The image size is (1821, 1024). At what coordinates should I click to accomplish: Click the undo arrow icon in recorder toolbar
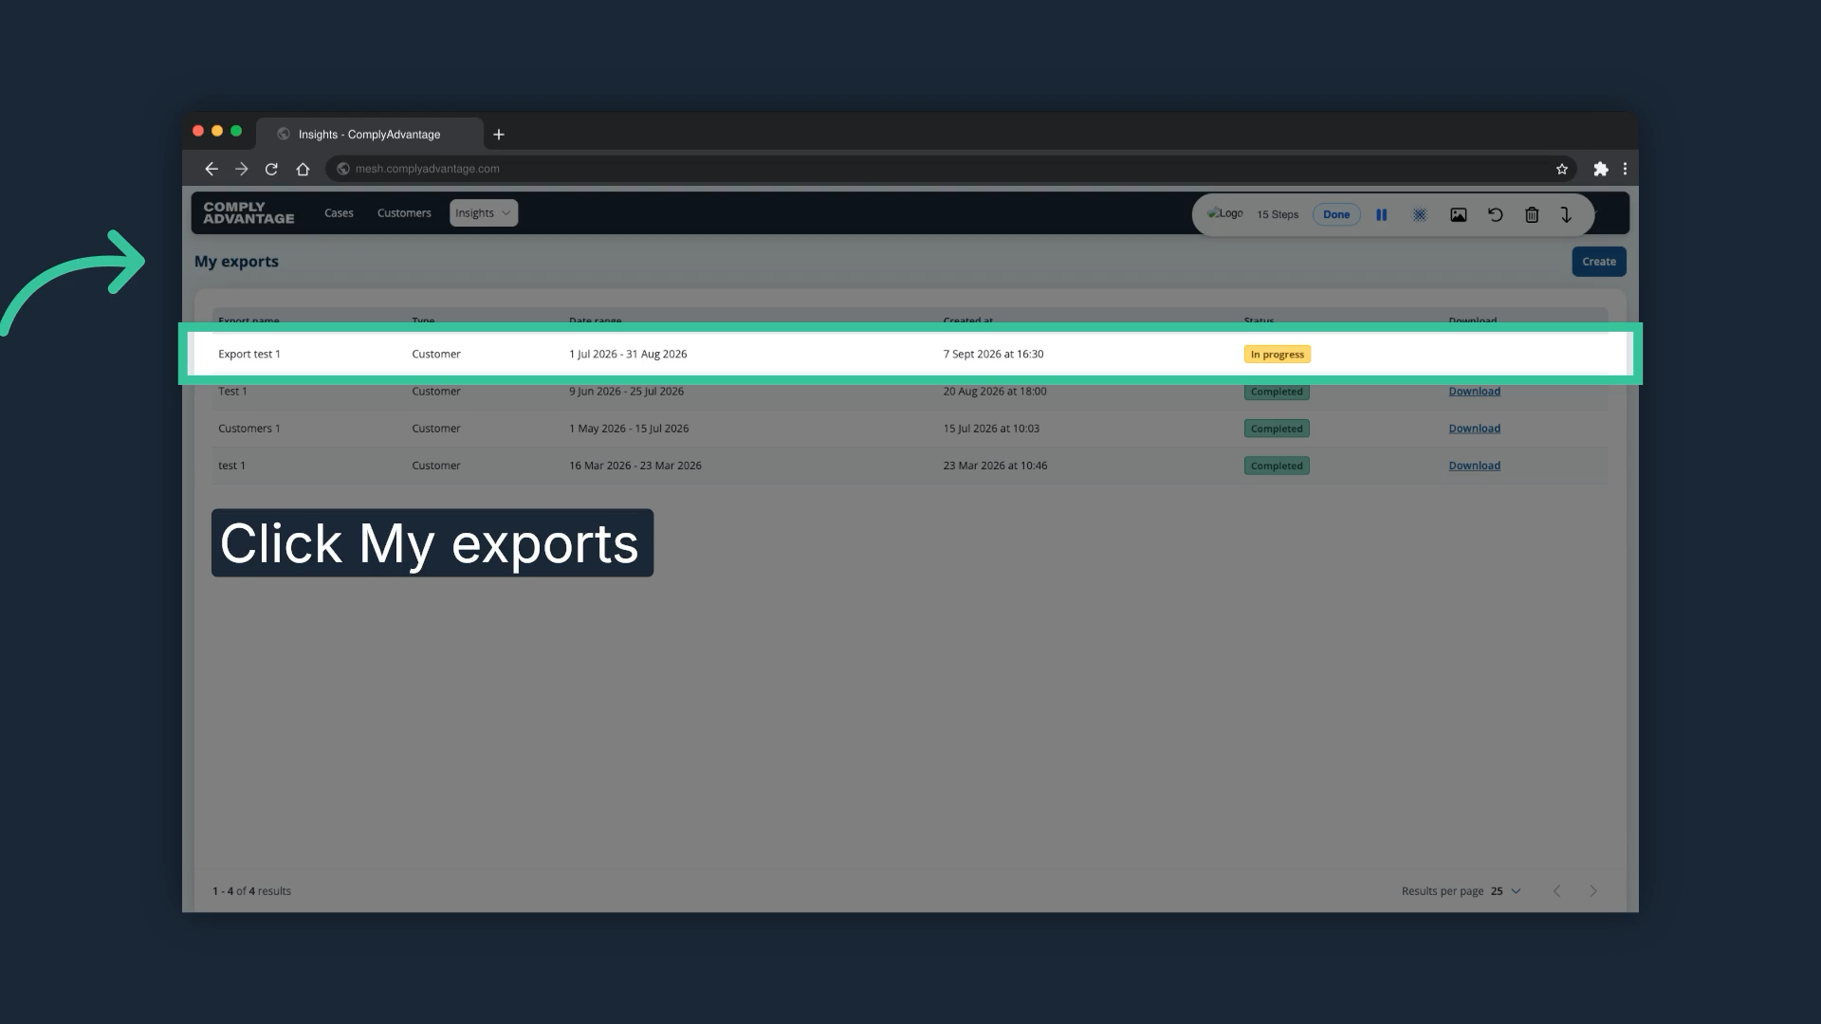tap(1496, 215)
